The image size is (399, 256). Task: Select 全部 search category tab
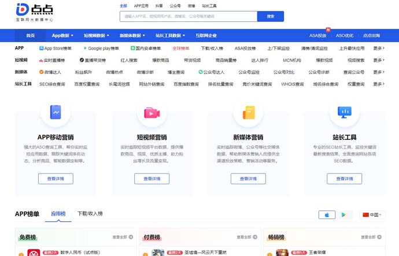tap(123, 6)
